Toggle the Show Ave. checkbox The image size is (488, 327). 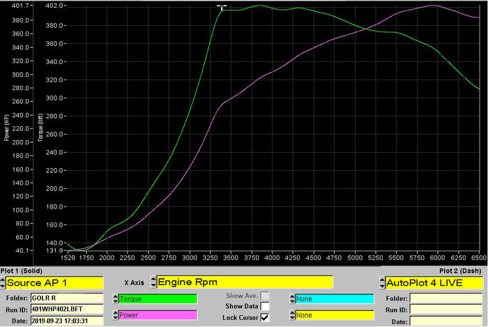pos(264,296)
